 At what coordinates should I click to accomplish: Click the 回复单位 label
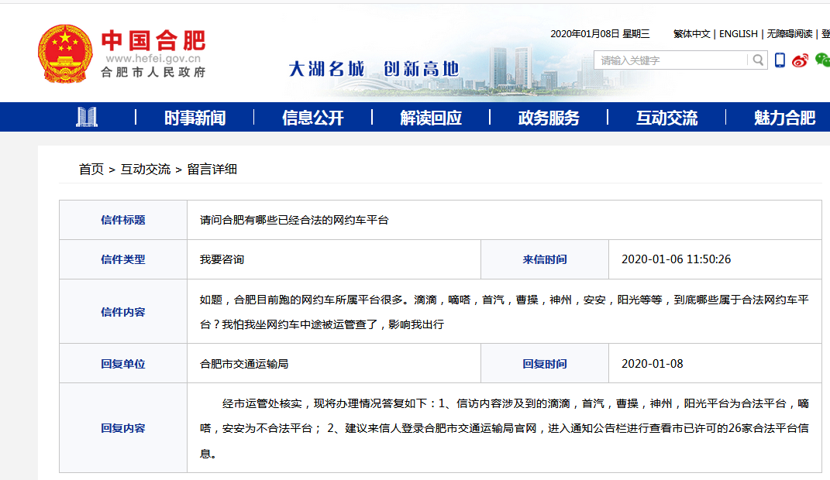tap(122, 364)
